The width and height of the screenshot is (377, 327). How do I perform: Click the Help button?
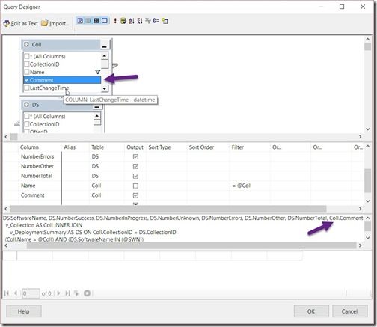click(24, 311)
